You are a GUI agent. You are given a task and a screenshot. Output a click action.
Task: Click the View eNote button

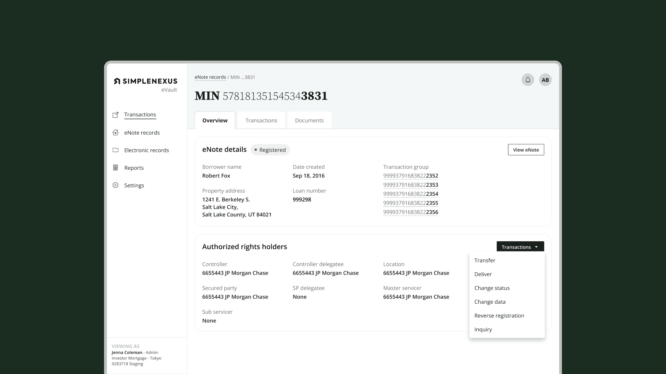click(526, 150)
